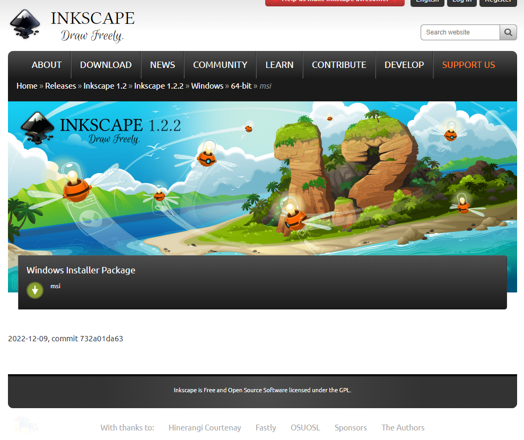Open the Develop menu
The image size is (524, 440).
[x=404, y=65]
